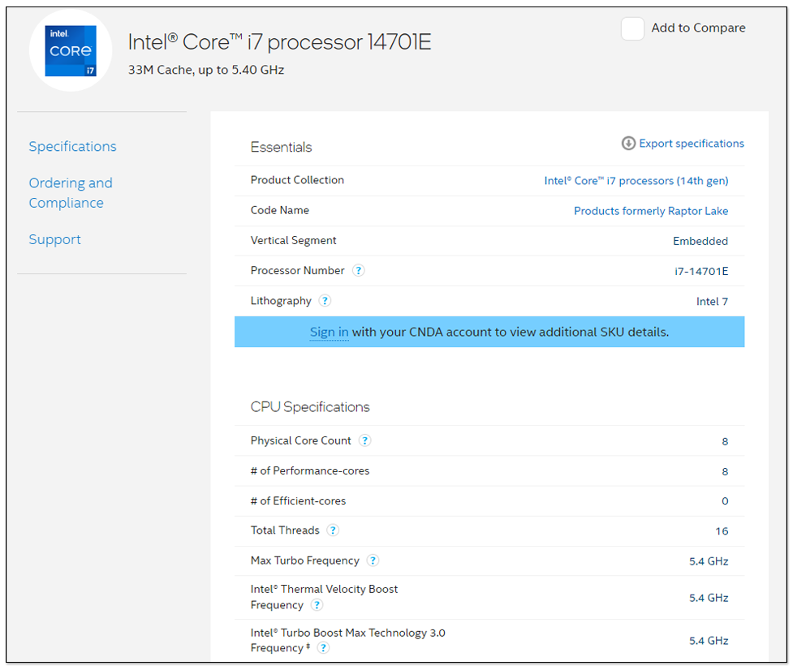Open Products formerly Raptor Lake link
This screenshot has width=793, height=670.
[651, 211]
